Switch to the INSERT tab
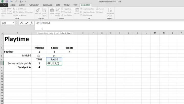The height and width of the screenshot is (104, 184). coord(22,5)
